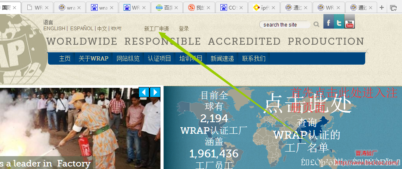
Task: Advance slideshow with right arrow
Action: coord(155,92)
